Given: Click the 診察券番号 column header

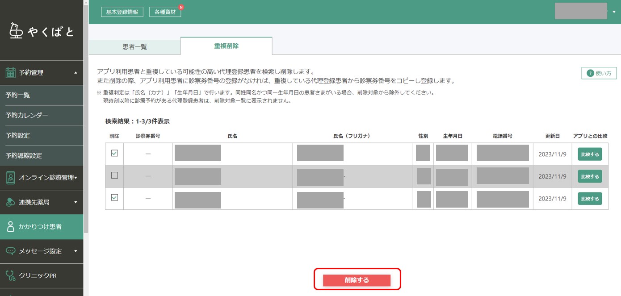Looking at the screenshot, I should pos(148,136).
